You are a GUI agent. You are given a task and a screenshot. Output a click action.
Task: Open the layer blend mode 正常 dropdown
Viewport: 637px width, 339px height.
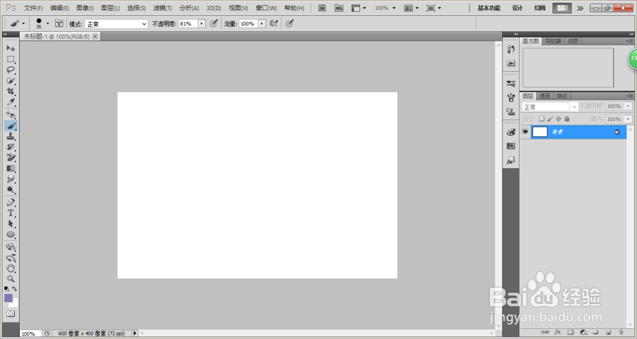(550, 107)
